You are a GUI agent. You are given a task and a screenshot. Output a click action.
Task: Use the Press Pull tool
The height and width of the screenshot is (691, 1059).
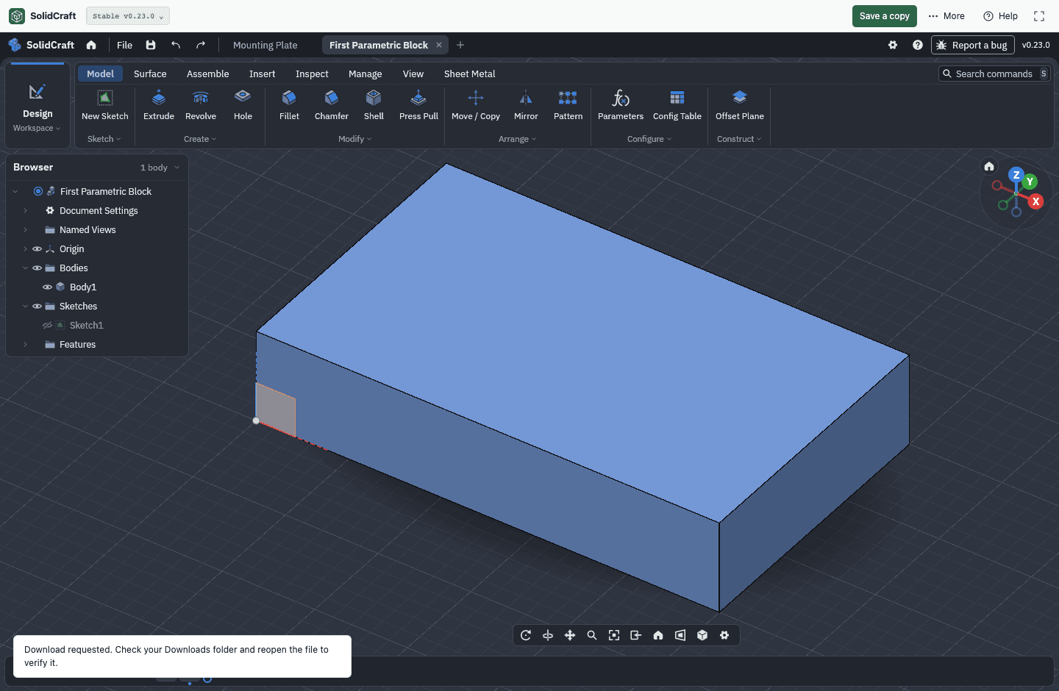[x=418, y=105]
